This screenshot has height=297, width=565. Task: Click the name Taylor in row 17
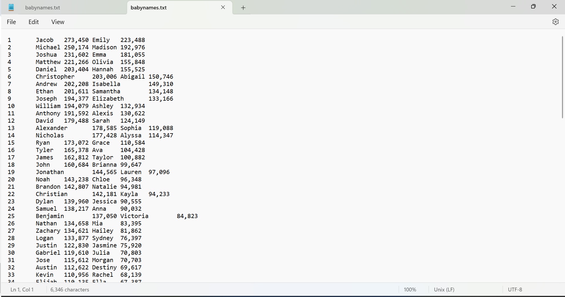click(x=103, y=157)
